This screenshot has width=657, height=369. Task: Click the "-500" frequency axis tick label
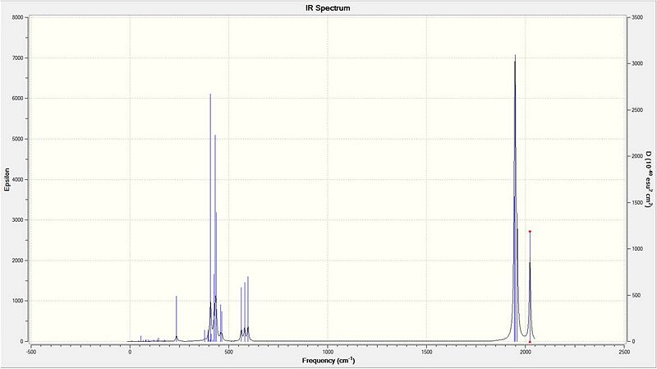tap(30, 353)
